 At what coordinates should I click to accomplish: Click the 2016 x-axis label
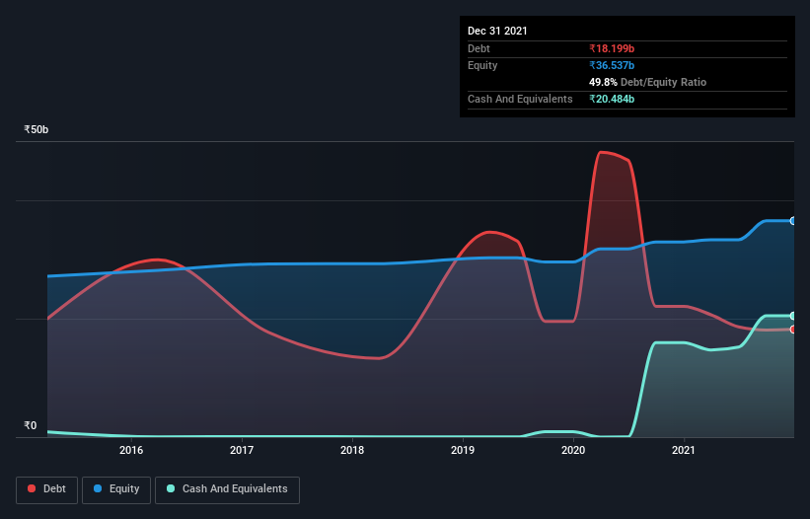(131, 450)
